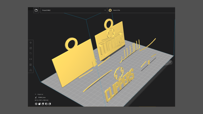Choose the last view cube icon
Image resolution: width=203 pixels, height=114 pixels.
coord(50,104)
